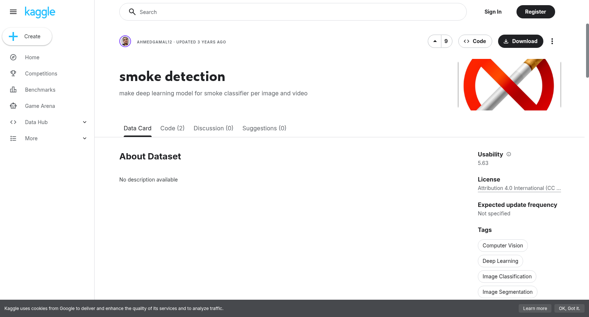Image resolution: width=589 pixels, height=317 pixels.
Task: Open the Attribution 4.0 International license link
Action: [519, 188]
